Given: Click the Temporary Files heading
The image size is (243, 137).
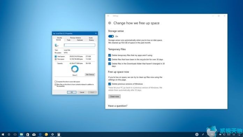Looking at the screenshot, I should [117, 49].
